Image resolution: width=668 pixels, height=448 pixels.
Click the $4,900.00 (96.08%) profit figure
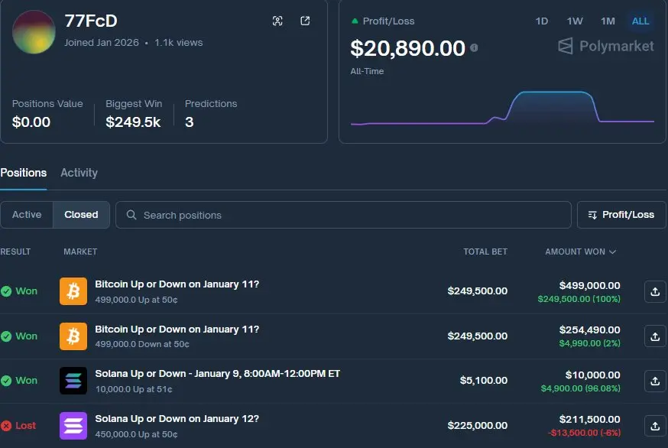581,388
